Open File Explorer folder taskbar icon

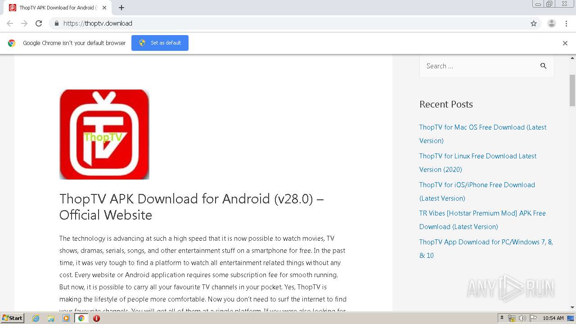[x=51, y=318]
